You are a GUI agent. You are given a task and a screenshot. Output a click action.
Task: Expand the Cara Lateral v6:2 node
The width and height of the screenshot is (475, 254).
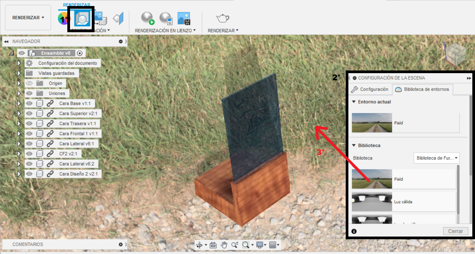pos(19,164)
